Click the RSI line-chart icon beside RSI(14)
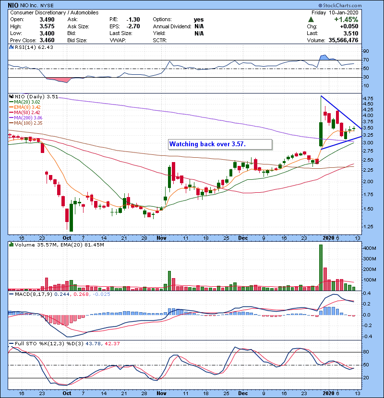 11,47
